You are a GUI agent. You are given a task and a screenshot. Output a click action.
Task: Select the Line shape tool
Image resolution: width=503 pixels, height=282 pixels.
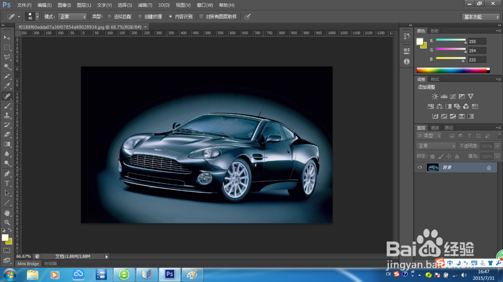(7, 203)
